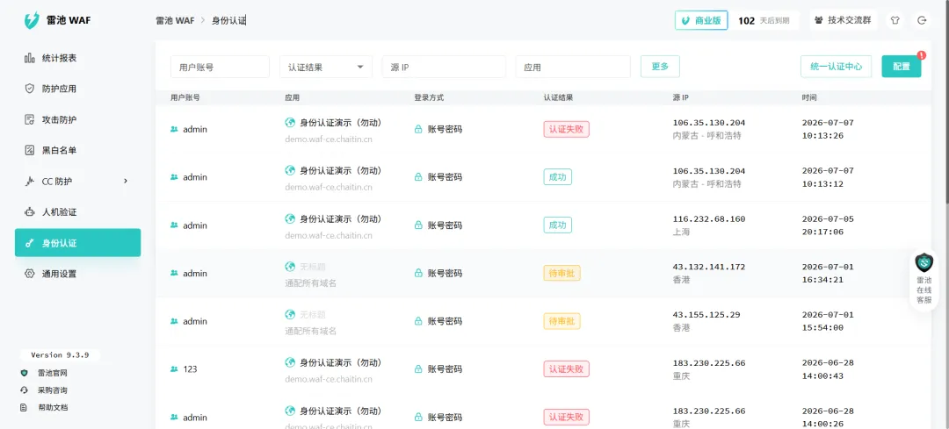Click the globe icon in the 15:54:00 row

coord(291,314)
